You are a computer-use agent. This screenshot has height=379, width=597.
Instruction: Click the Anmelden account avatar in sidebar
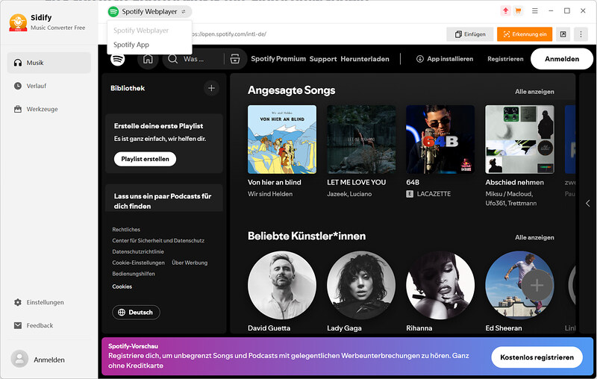click(19, 359)
